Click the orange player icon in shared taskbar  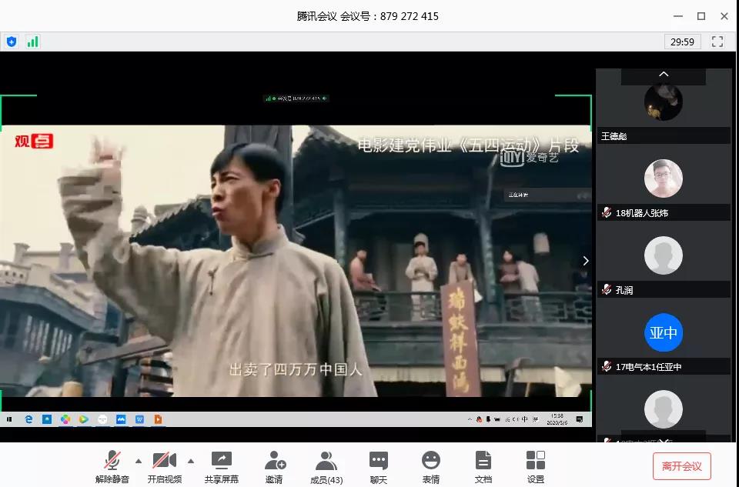[158, 419]
